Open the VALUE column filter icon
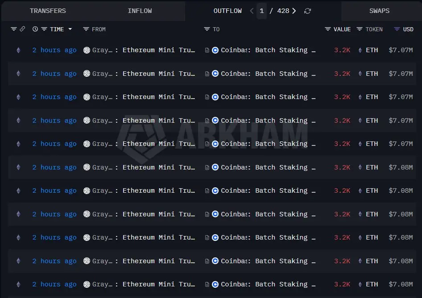This screenshot has height=298, width=422. (x=327, y=29)
